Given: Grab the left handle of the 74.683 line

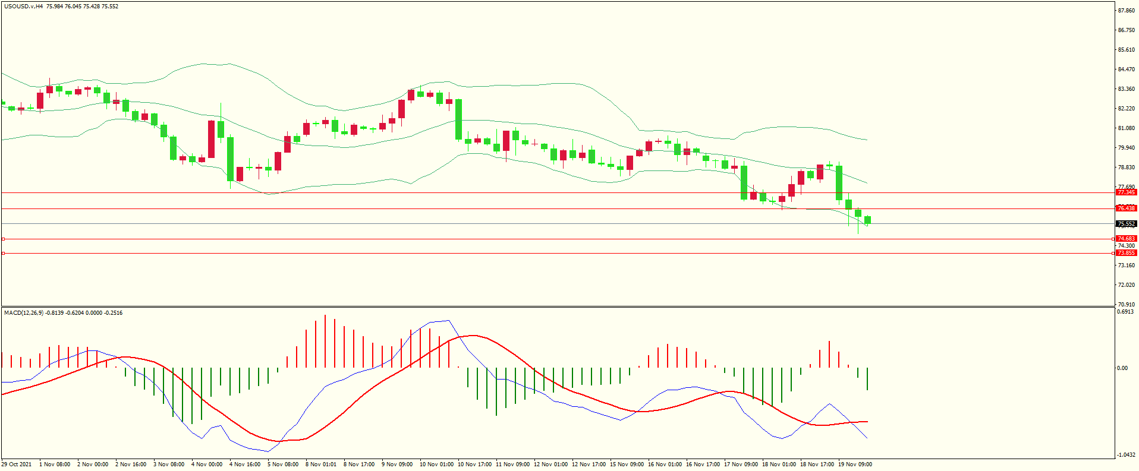Looking at the screenshot, I should click(3, 239).
